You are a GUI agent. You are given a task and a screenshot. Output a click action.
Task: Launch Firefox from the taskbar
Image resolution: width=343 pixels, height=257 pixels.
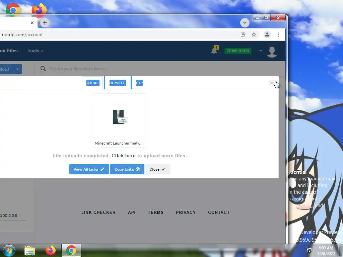click(51, 250)
